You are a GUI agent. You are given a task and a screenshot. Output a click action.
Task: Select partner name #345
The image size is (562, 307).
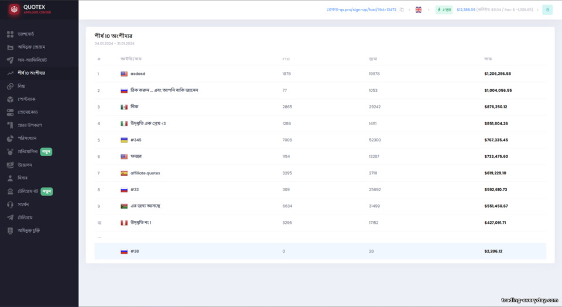pos(136,140)
